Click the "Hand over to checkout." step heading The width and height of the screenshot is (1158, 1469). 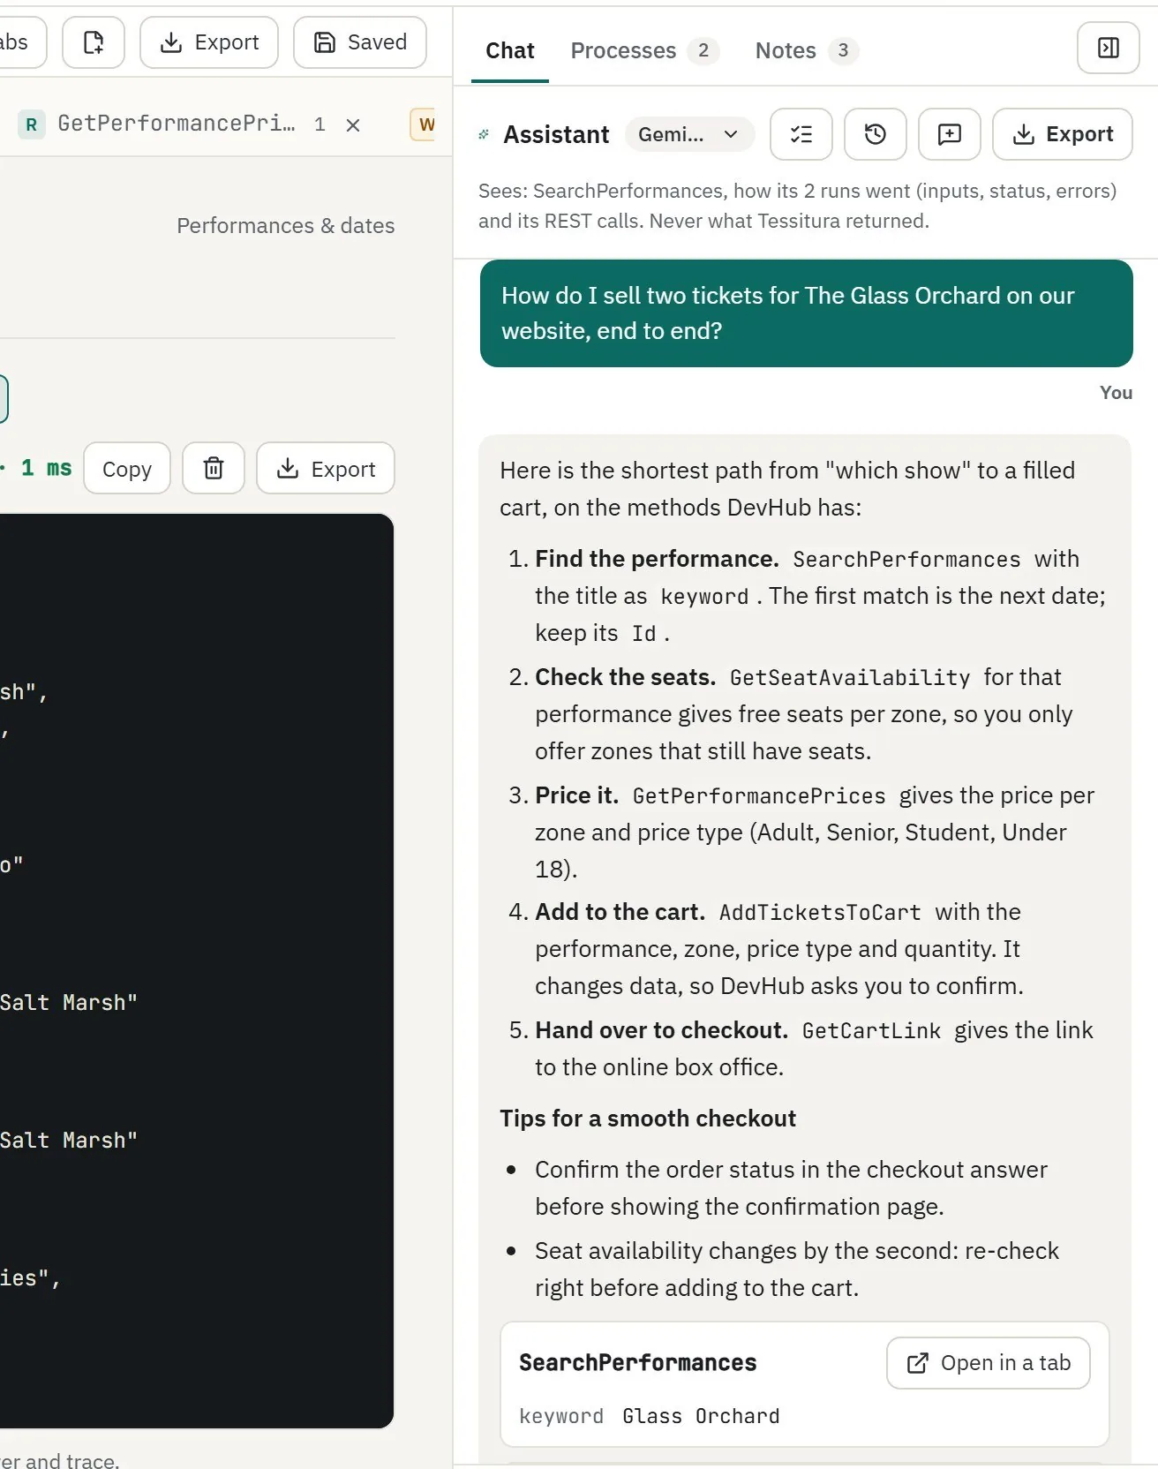click(x=661, y=1030)
